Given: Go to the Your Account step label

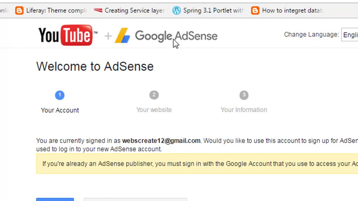Looking at the screenshot, I should pos(60,110).
